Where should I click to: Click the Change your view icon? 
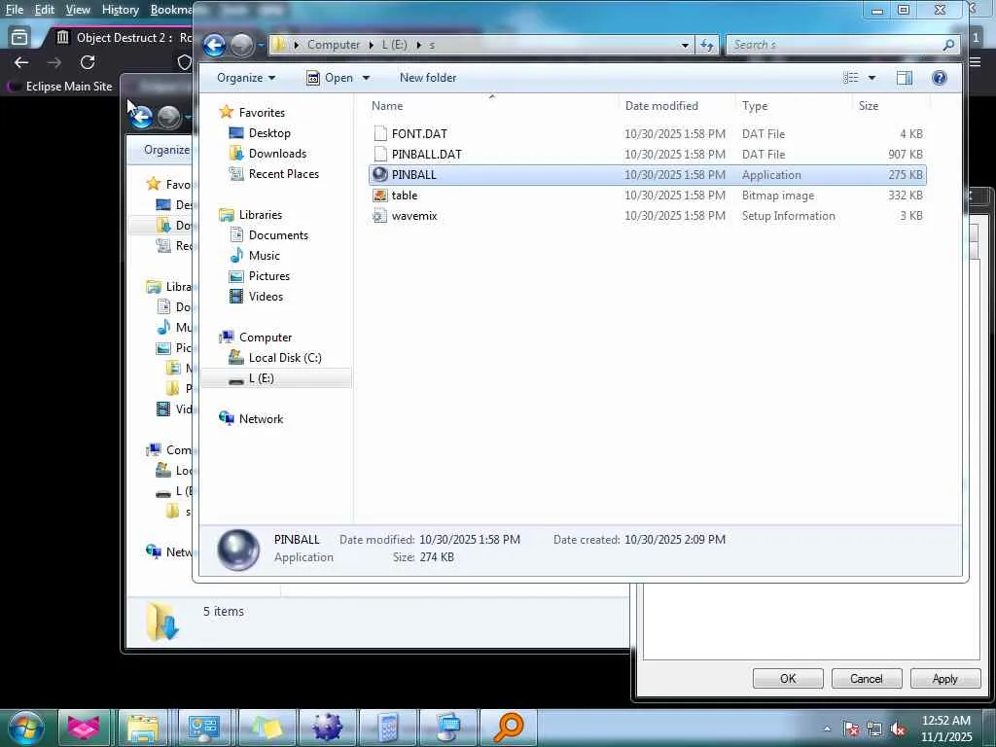pyautogui.click(x=850, y=78)
